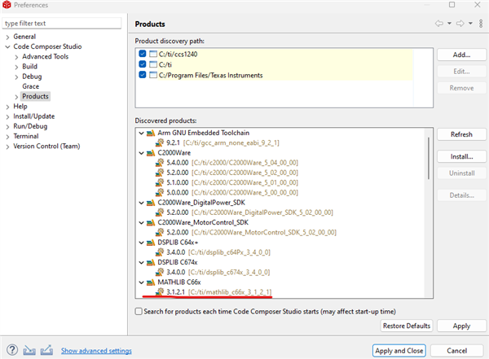Uncheck the C:/ti discovery path
Screen dimensions: 489x359
(x=143, y=64)
